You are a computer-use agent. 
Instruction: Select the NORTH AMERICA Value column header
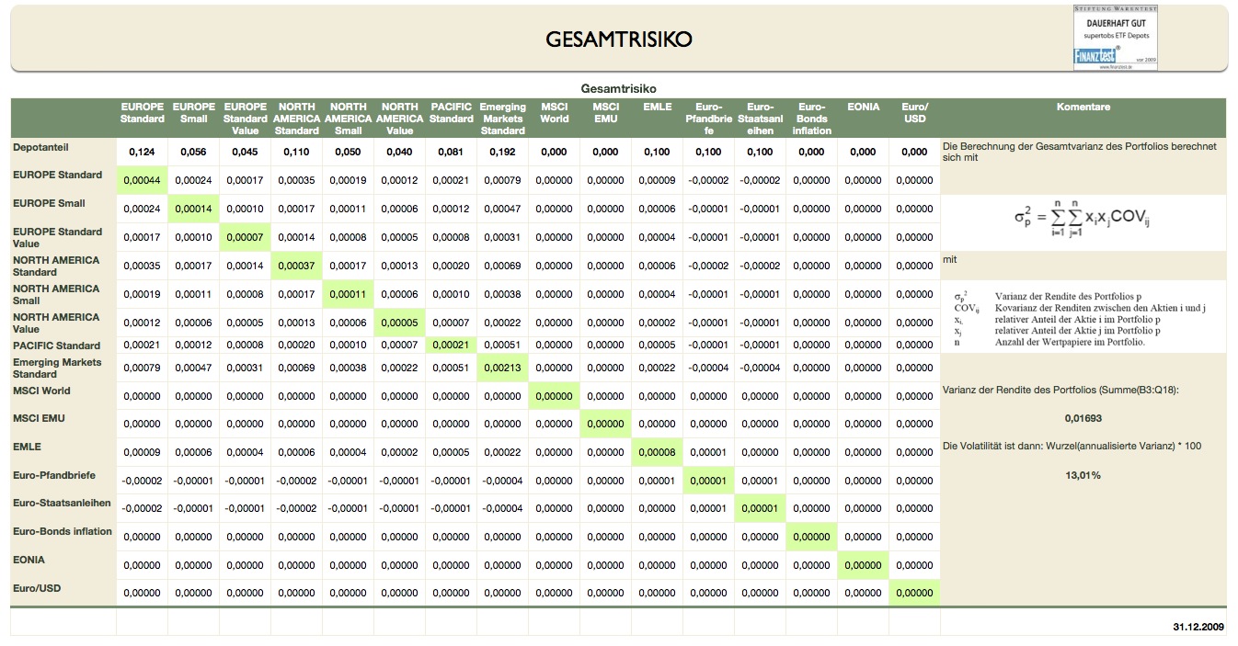tap(399, 119)
